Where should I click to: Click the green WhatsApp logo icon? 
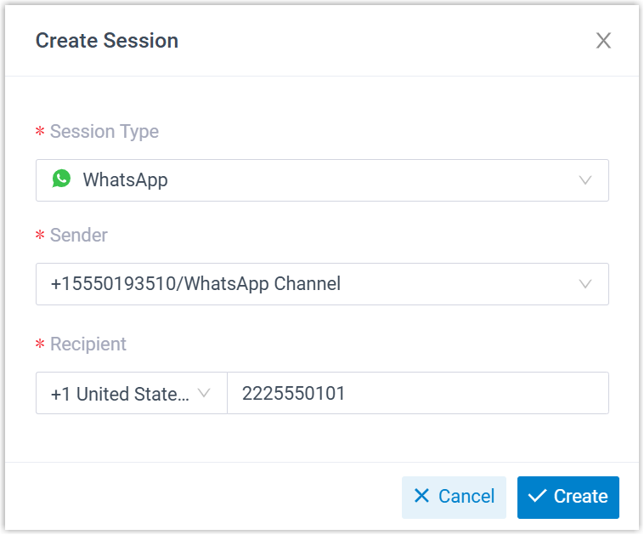61,179
